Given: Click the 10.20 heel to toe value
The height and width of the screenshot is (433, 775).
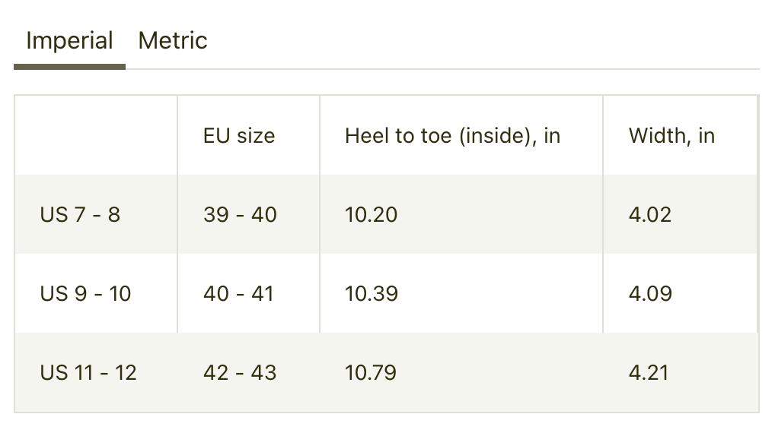Looking at the screenshot, I should pyautogui.click(x=371, y=215).
